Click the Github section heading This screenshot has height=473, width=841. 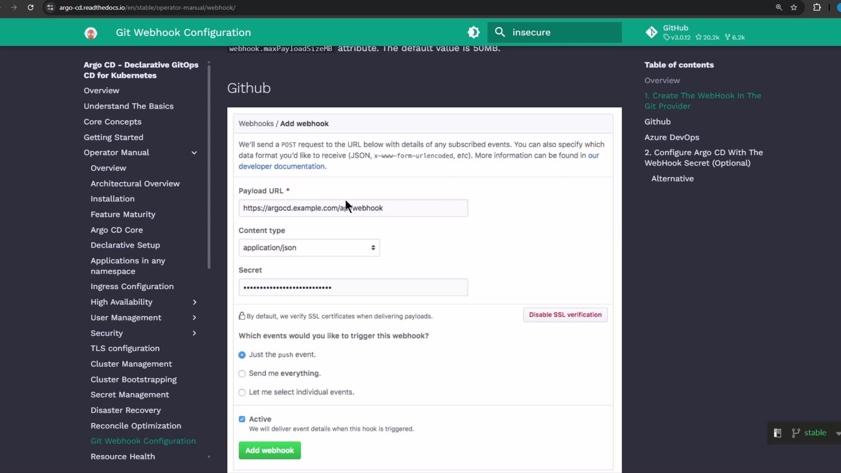coord(249,88)
